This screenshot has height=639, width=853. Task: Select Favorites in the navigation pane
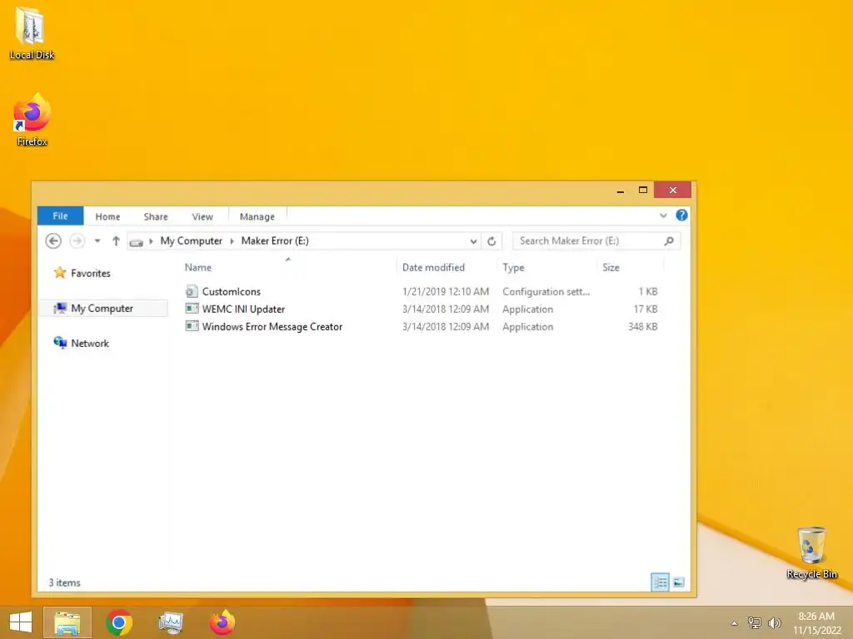coord(90,273)
